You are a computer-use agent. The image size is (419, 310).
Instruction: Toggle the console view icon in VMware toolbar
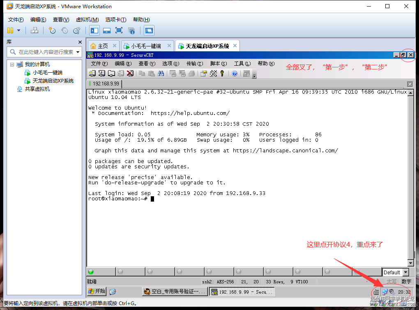149,30
